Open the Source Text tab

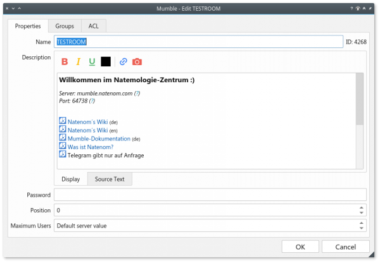point(110,179)
